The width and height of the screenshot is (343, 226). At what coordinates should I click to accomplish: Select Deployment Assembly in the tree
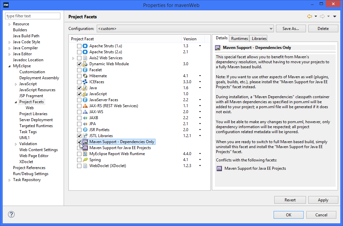[x=39, y=78]
